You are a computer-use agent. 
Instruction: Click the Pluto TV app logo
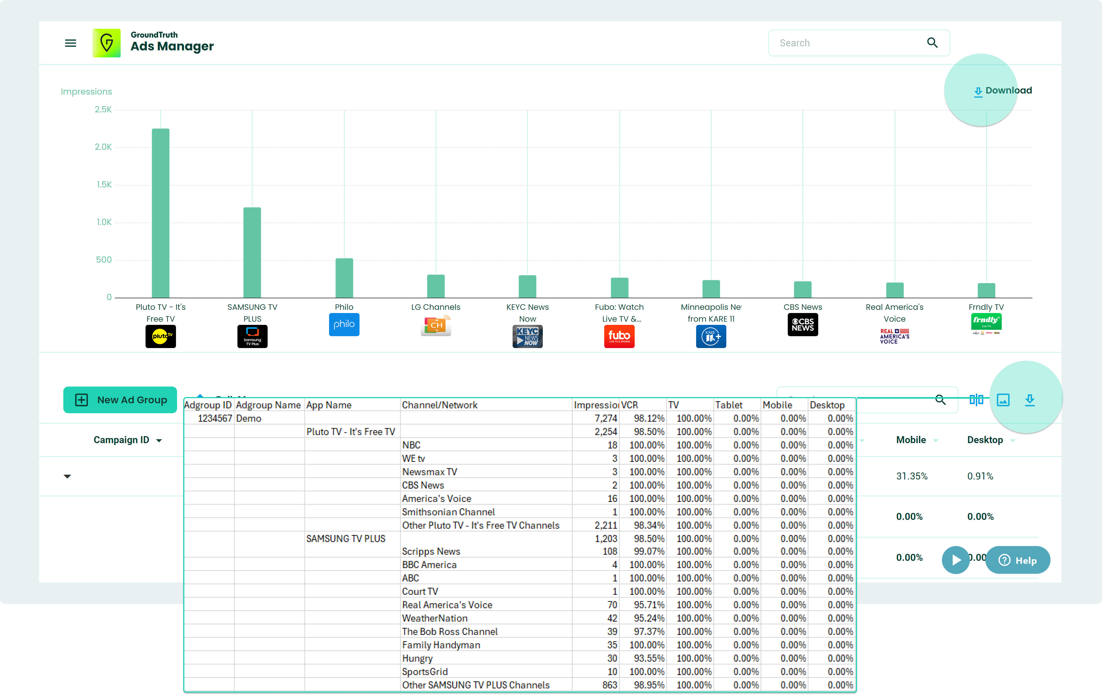pyautogui.click(x=161, y=336)
